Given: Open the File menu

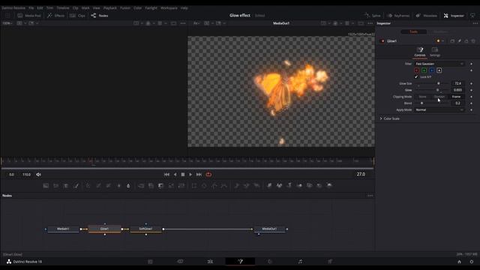Looking at the screenshot, I should (31, 8).
